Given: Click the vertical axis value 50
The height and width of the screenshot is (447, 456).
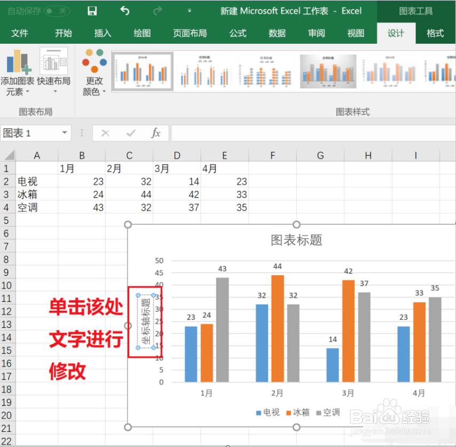Looking at the screenshot, I should 159,260.
